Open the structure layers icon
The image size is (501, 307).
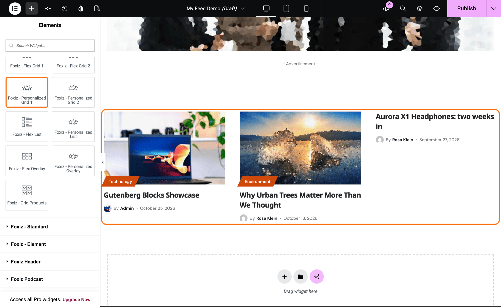pyautogui.click(x=420, y=8)
